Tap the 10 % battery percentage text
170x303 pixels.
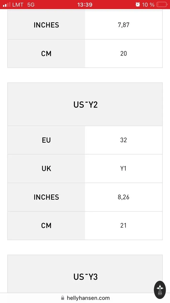pos(148,5)
